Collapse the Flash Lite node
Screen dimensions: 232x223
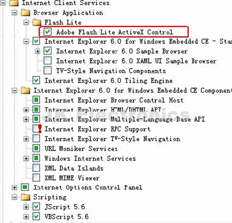(26, 22)
